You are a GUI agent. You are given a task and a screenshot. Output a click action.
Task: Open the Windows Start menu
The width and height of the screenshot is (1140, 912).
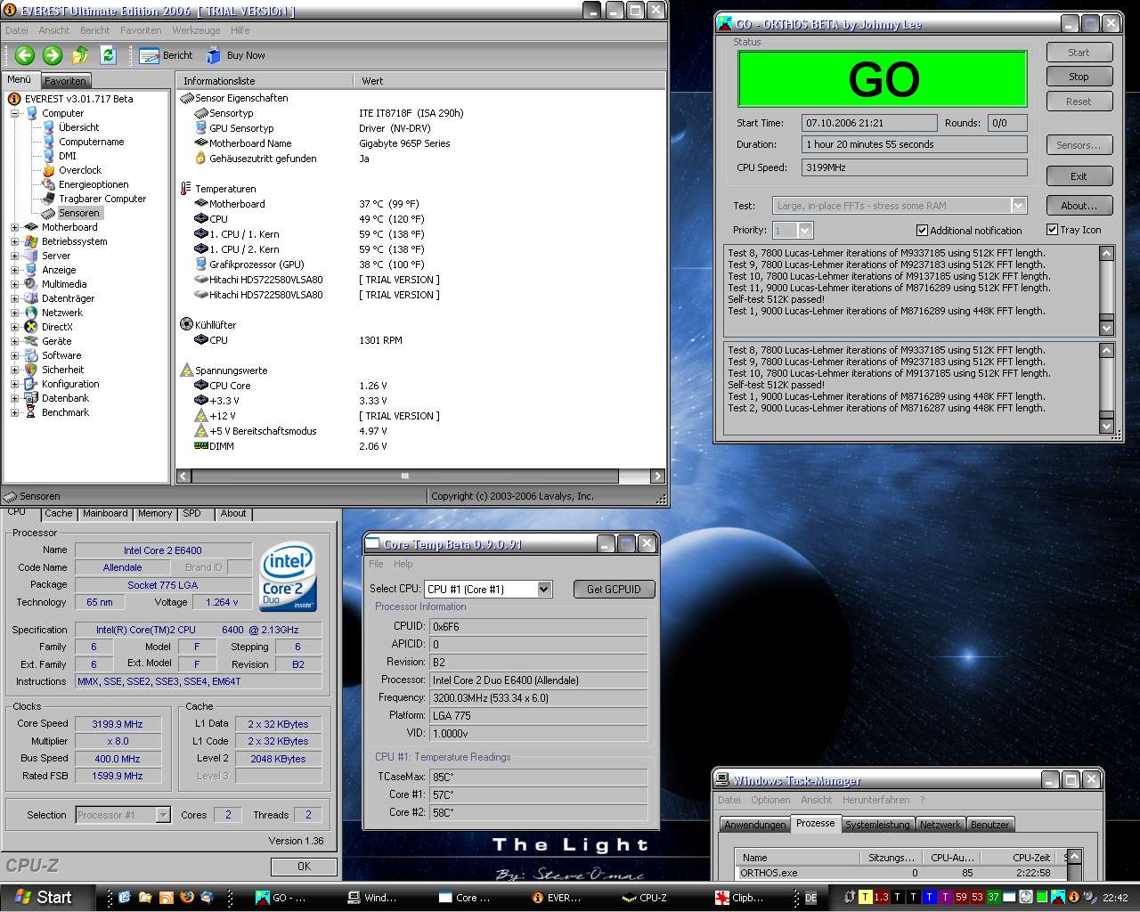[x=45, y=898]
